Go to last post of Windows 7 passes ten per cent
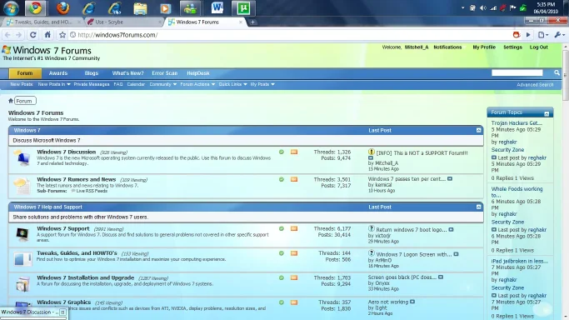The height and width of the screenshot is (320, 569). point(450,179)
